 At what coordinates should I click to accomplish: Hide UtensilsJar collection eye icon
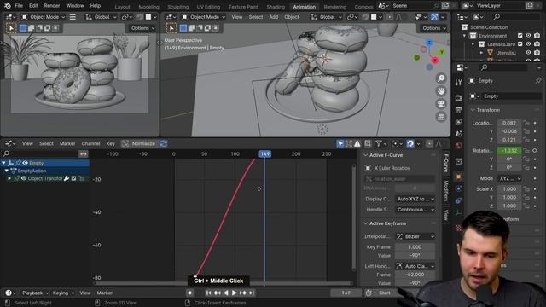tap(528, 44)
